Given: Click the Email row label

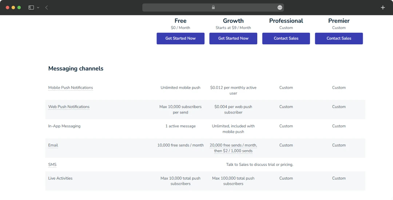Looking at the screenshot, I should point(53,145).
